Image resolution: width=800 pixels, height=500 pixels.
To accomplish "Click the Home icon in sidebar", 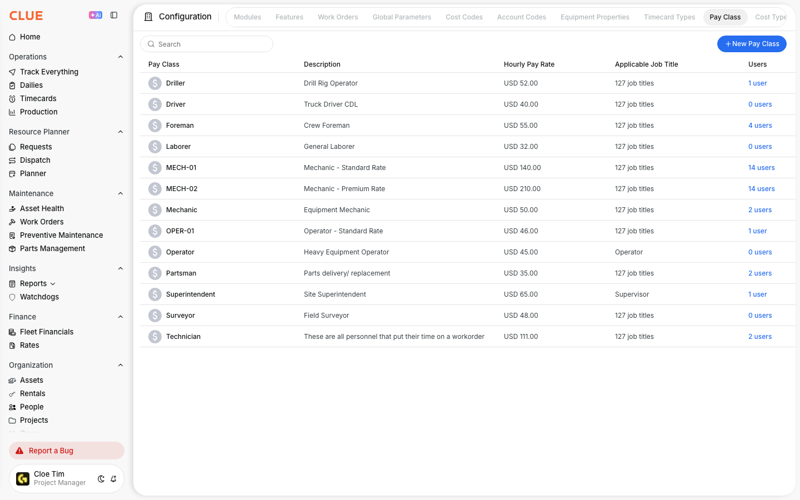I will pos(12,37).
